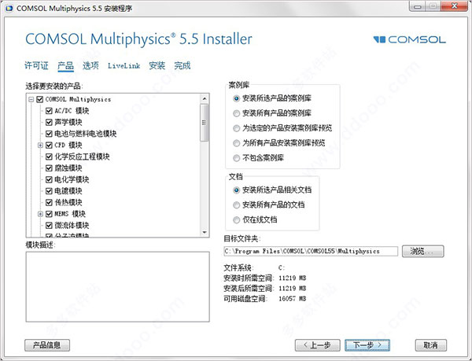Open the 许可证 step tab
Image resolution: width=472 pixels, height=361 pixels.
[36, 65]
